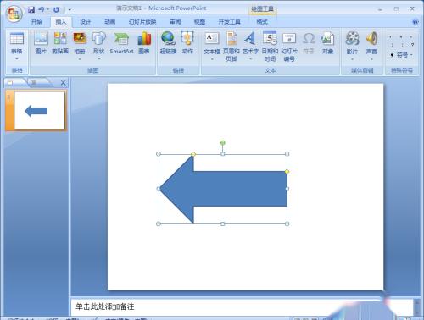
Task: Insert an object with the 对象 icon
Action: pos(328,43)
